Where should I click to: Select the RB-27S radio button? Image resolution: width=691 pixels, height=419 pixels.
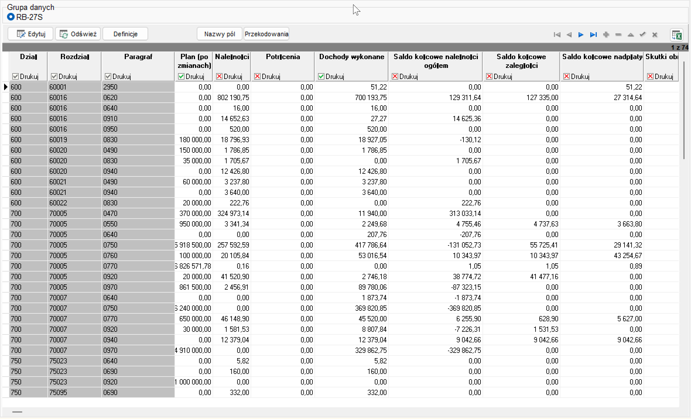pos(11,17)
